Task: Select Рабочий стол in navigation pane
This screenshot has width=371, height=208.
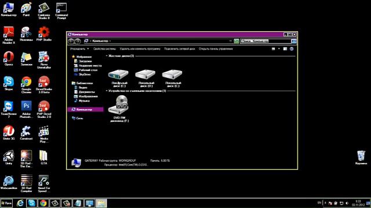Action: pos(86,70)
